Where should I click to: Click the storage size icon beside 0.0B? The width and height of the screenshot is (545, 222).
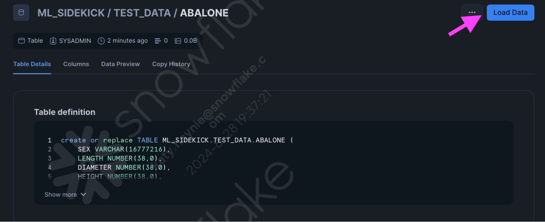coord(178,41)
